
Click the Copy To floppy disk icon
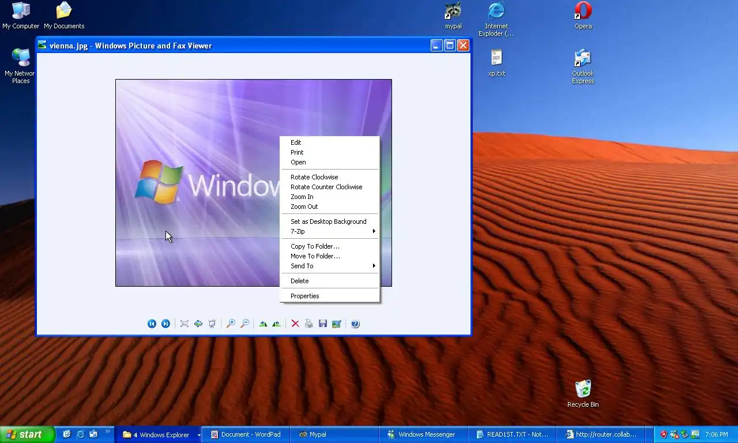(x=323, y=324)
